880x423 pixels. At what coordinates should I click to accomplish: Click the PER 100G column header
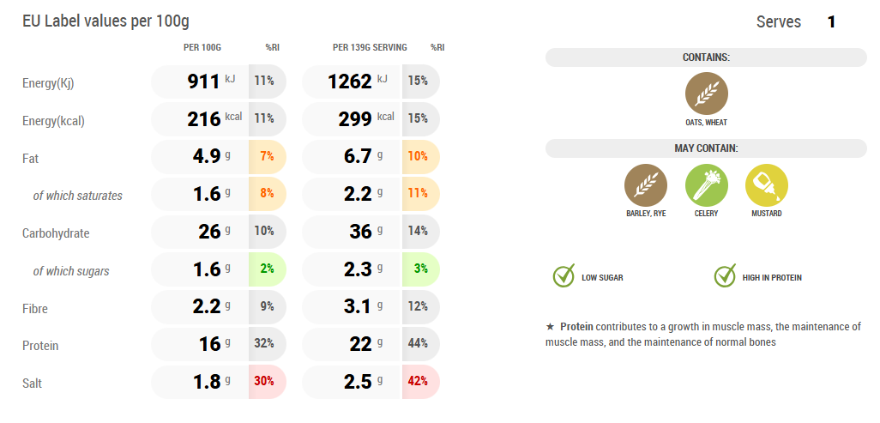(x=202, y=47)
